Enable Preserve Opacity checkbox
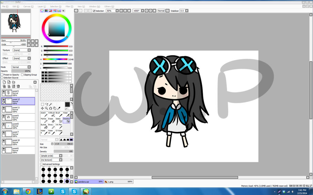Viewport: 313px width, 195px height. (x=2, y=75)
